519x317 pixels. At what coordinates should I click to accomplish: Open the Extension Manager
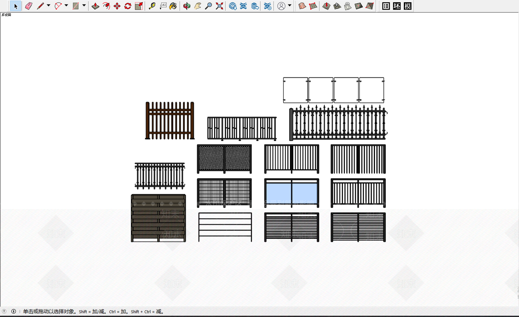[x=268, y=6]
